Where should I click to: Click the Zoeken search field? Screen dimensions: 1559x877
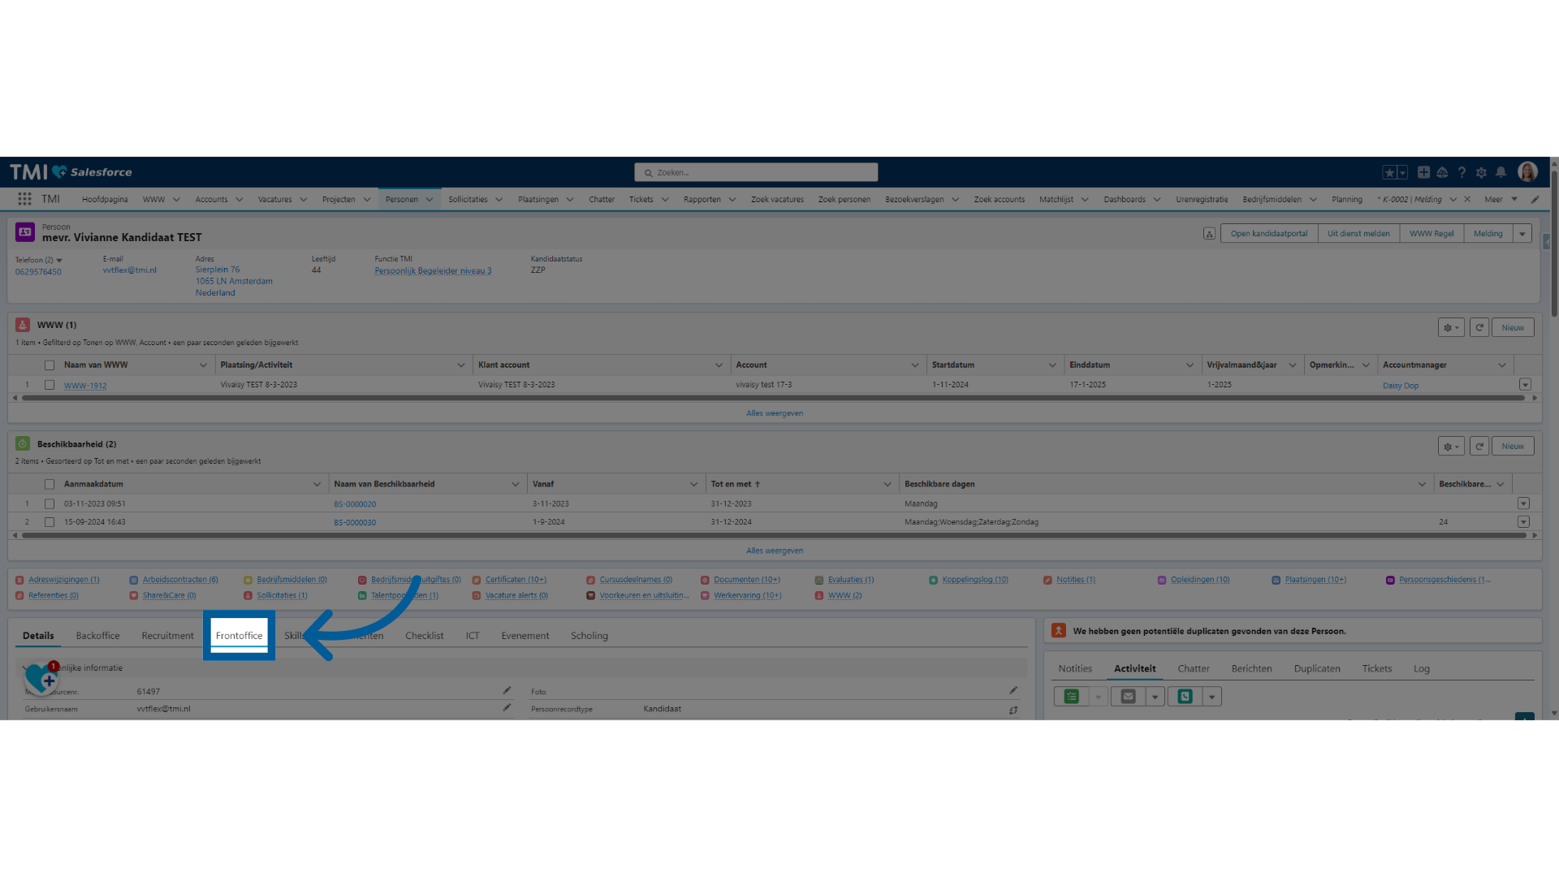tap(756, 172)
